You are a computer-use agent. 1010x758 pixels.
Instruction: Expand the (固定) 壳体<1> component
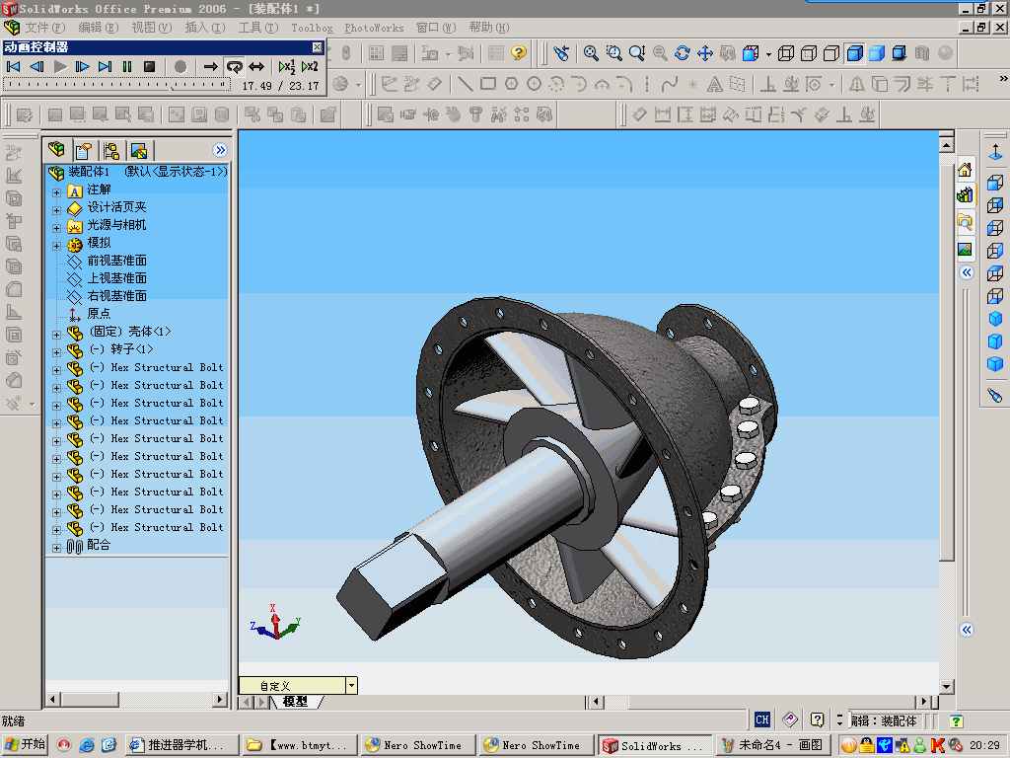click(x=56, y=335)
